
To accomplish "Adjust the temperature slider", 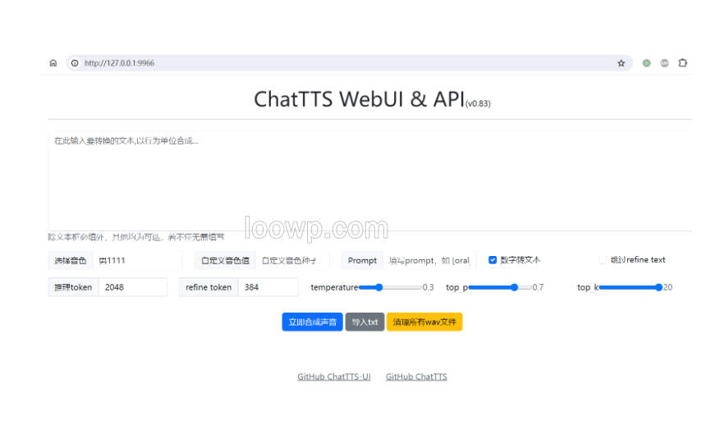I will click(x=390, y=287).
